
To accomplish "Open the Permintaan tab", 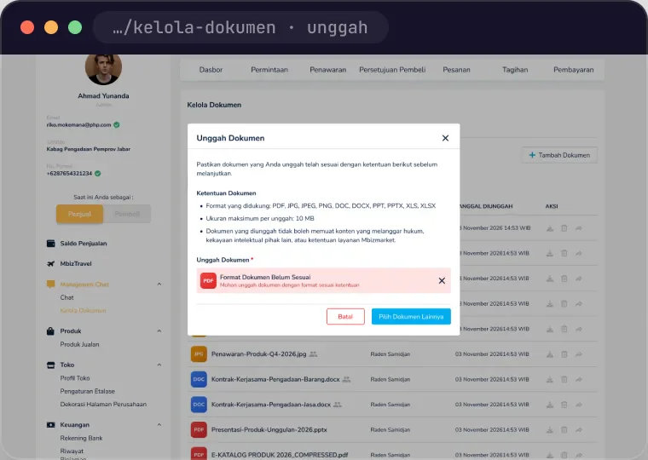I will [x=269, y=70].
